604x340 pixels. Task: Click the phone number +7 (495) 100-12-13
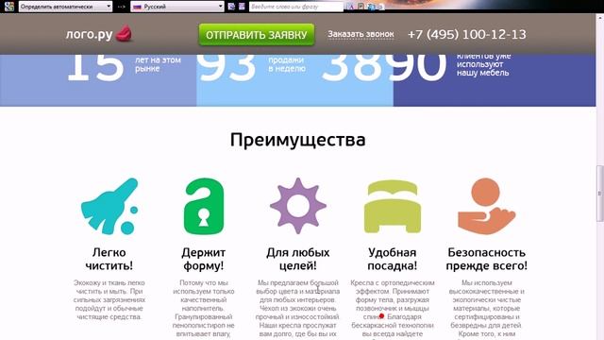coord(466,34)
